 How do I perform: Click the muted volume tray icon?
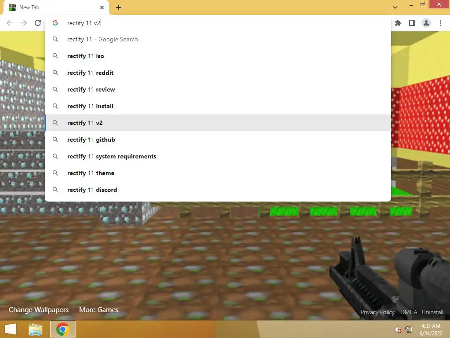pos(398,330)
